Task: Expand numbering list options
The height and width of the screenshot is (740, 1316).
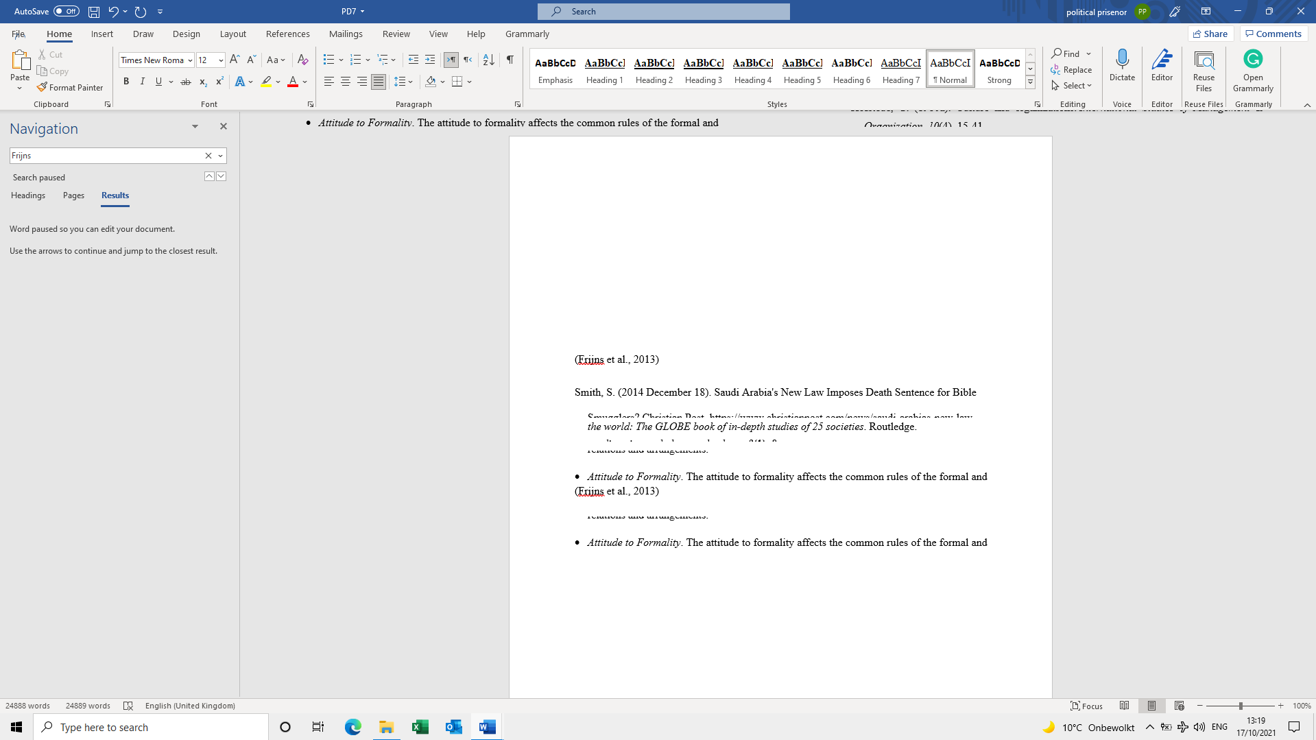Action: (x=368, y=60)
